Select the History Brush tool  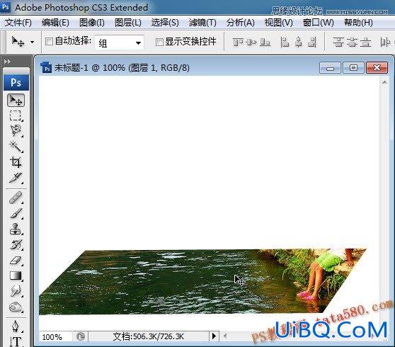[x=16, y=244]
